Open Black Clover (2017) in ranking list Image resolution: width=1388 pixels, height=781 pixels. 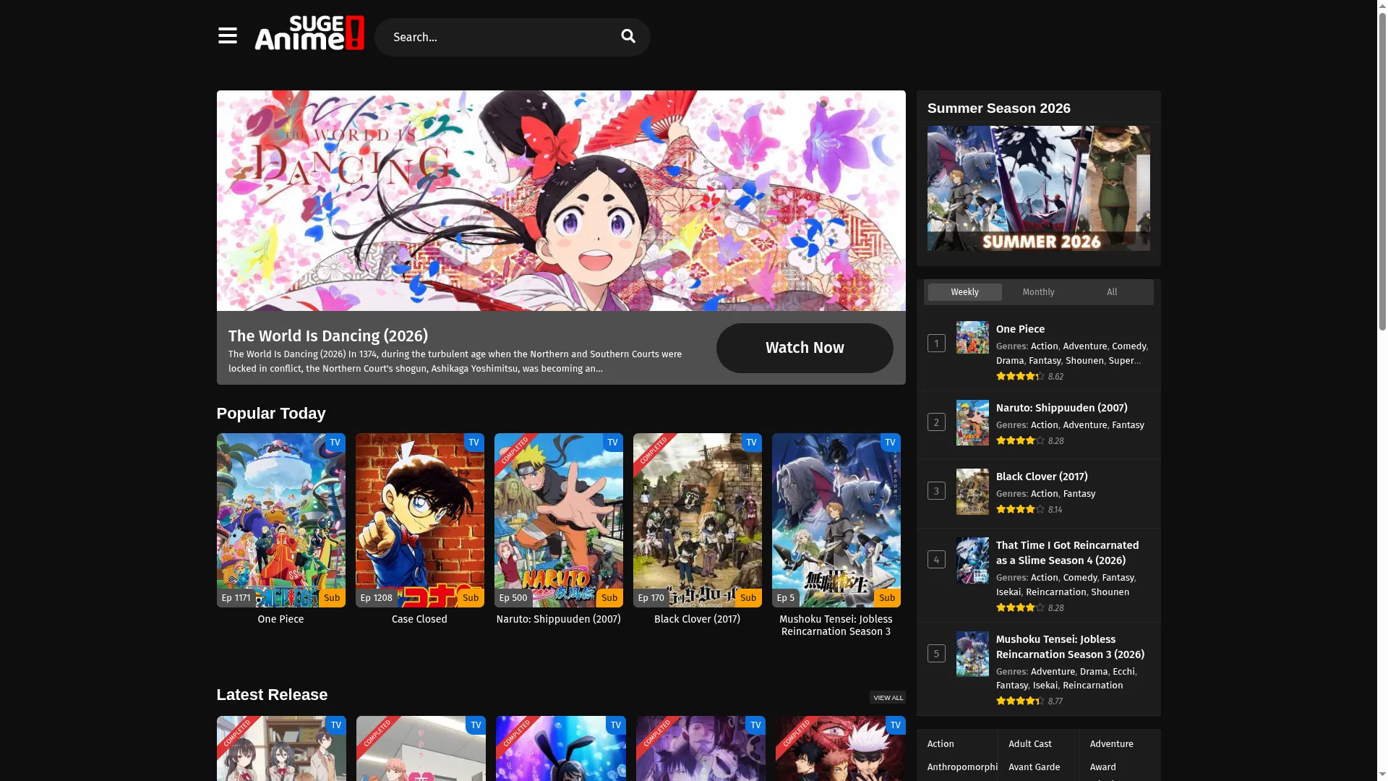coord(1042,477)
